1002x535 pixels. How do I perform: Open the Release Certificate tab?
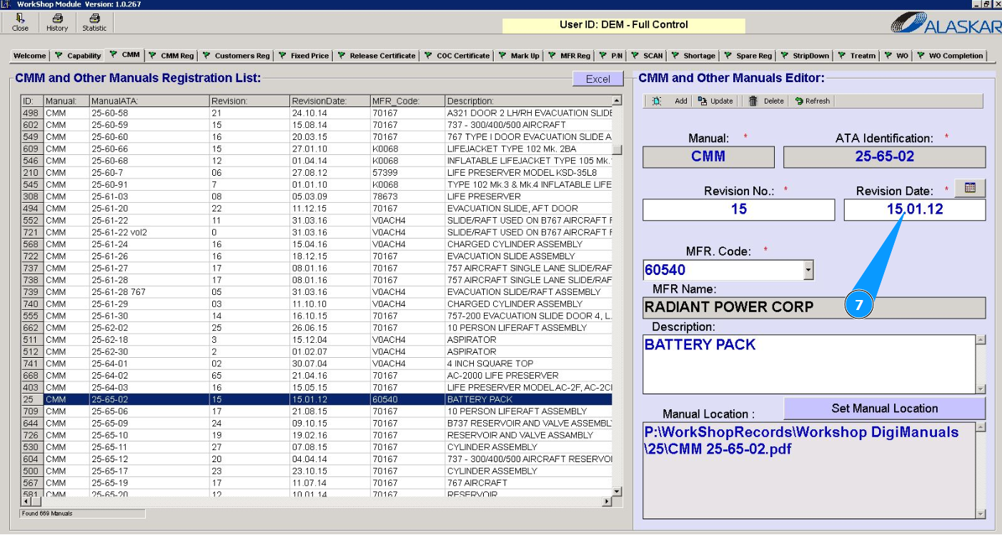coord(377,56)
